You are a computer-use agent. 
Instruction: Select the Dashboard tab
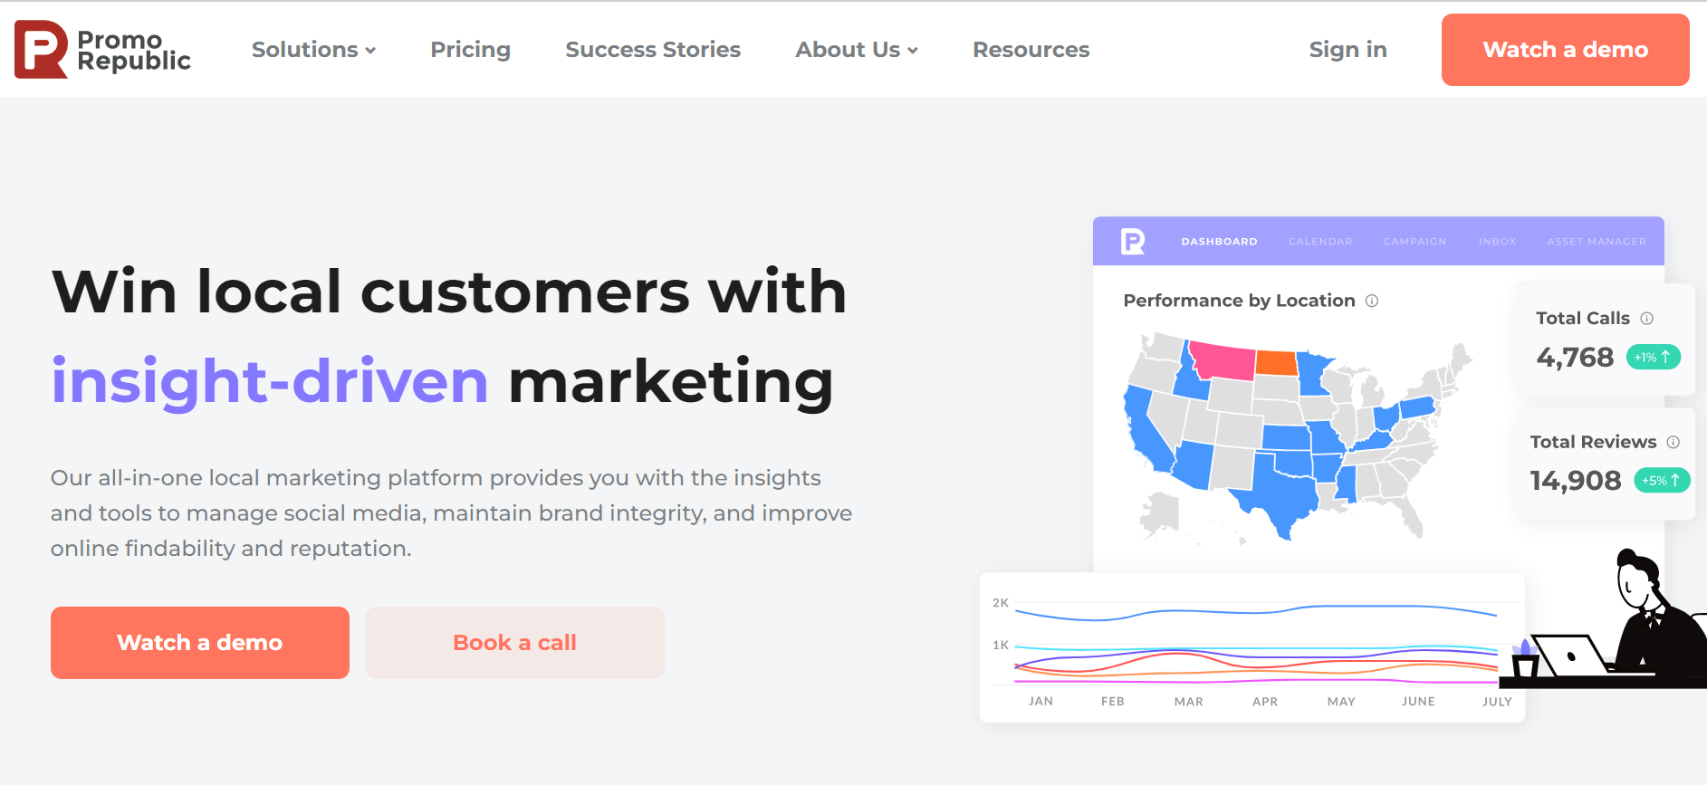pos(1219,241)
